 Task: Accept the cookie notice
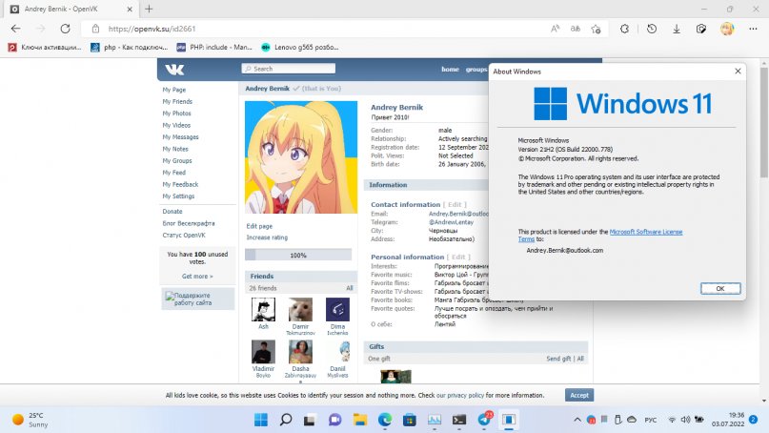(x=578, y=395)
